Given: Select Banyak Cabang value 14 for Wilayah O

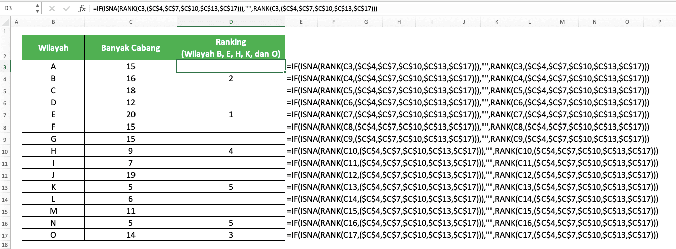Looking at the screenshot, I should tap(130, 235).
